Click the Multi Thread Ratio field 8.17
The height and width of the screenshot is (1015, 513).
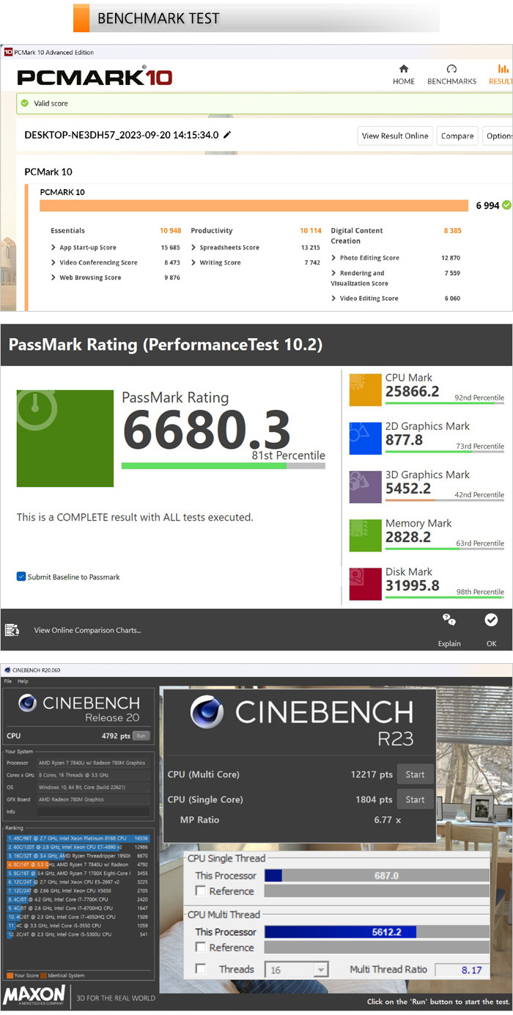tap(461, 970)
